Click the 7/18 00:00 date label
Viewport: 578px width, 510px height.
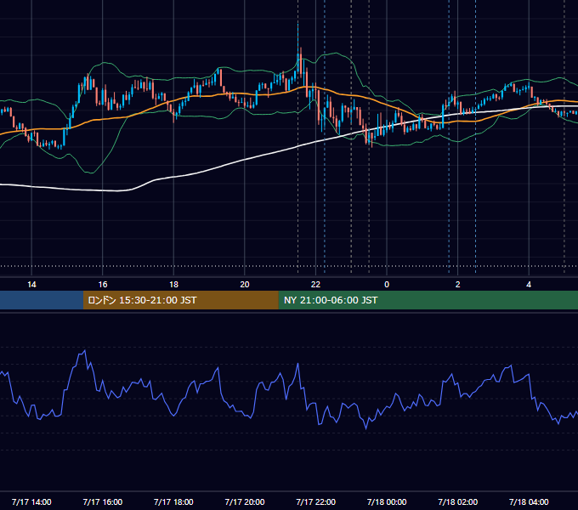387,501
